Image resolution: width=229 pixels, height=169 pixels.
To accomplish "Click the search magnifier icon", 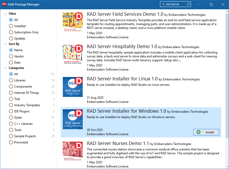I will 188,4.
